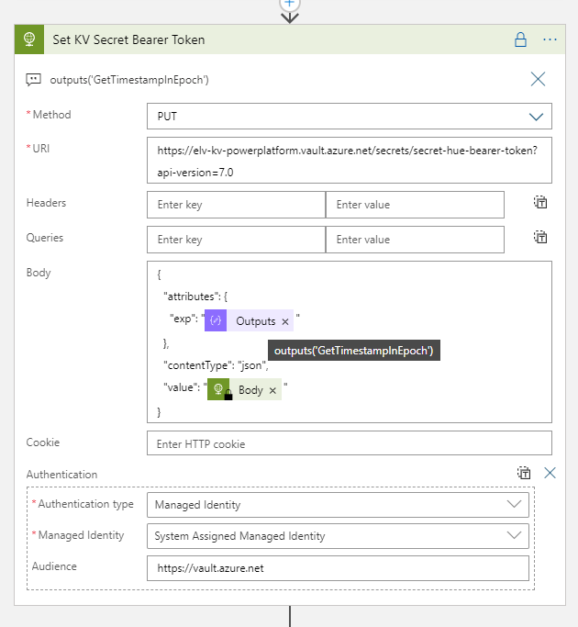Remove the Authentication parameter

coord(550,473)
